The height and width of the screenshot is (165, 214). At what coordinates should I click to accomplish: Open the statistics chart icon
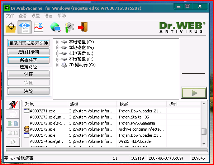click(39, 28)
